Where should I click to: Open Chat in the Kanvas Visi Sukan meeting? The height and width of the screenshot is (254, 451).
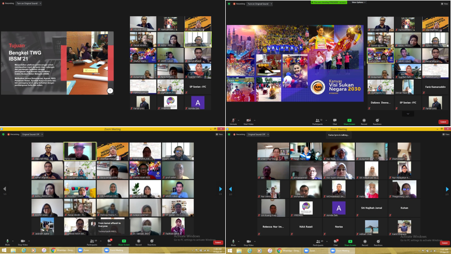[x=335, y=120]
